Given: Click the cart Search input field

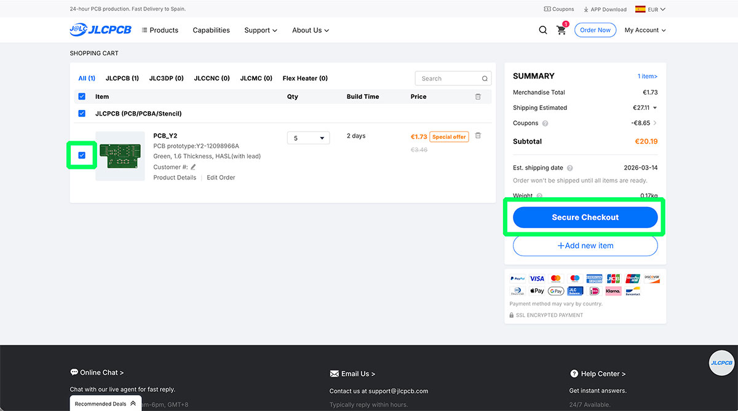Looking at the screenshot, I should click(448, 79).
